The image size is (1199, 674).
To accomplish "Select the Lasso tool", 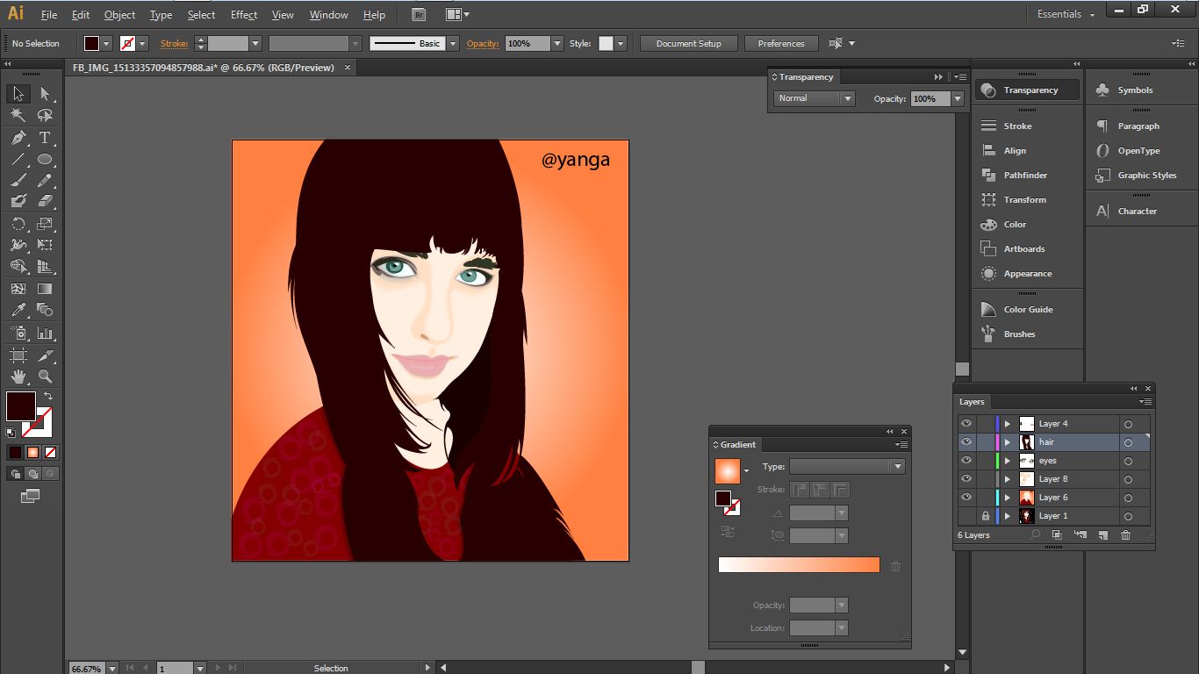I will click(45, 116).
